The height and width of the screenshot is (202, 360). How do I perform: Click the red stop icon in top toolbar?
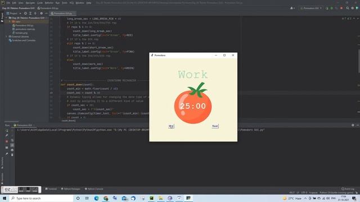tap(341, 8)
